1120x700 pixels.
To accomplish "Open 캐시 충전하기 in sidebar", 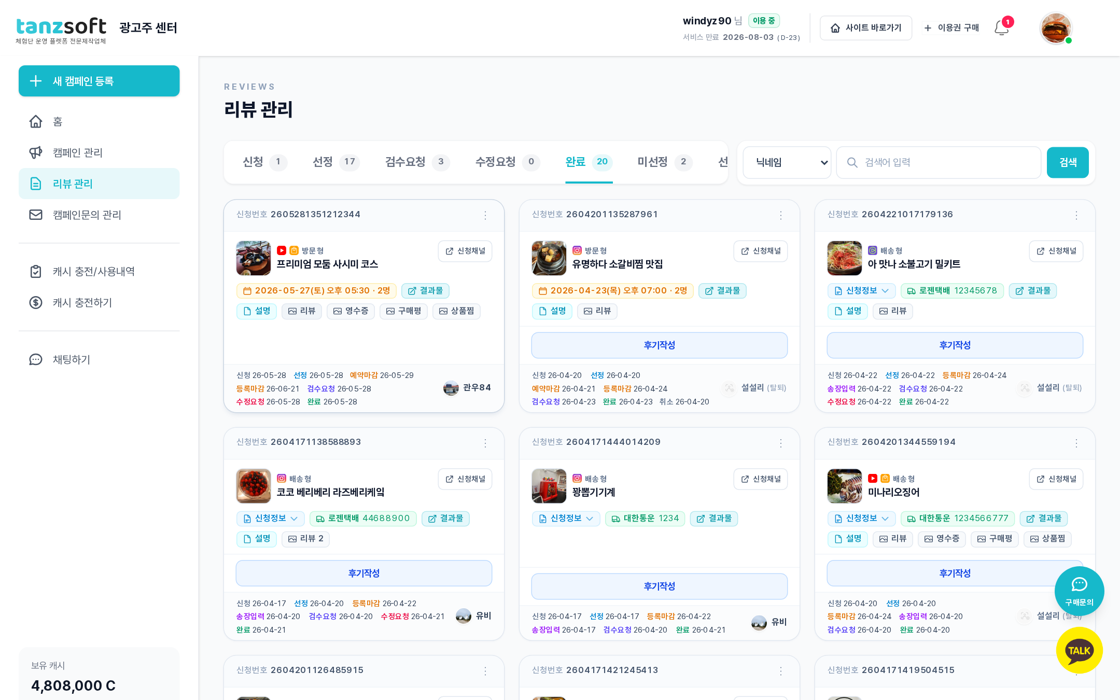I will [x=99, y=302].
